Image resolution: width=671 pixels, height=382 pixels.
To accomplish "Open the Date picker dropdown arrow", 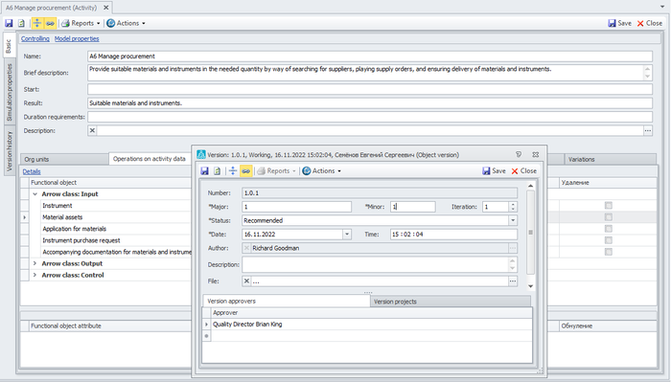I will (x=347, y=235).
